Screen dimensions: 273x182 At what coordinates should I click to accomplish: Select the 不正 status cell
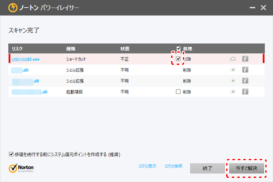[x=124, y=59]
